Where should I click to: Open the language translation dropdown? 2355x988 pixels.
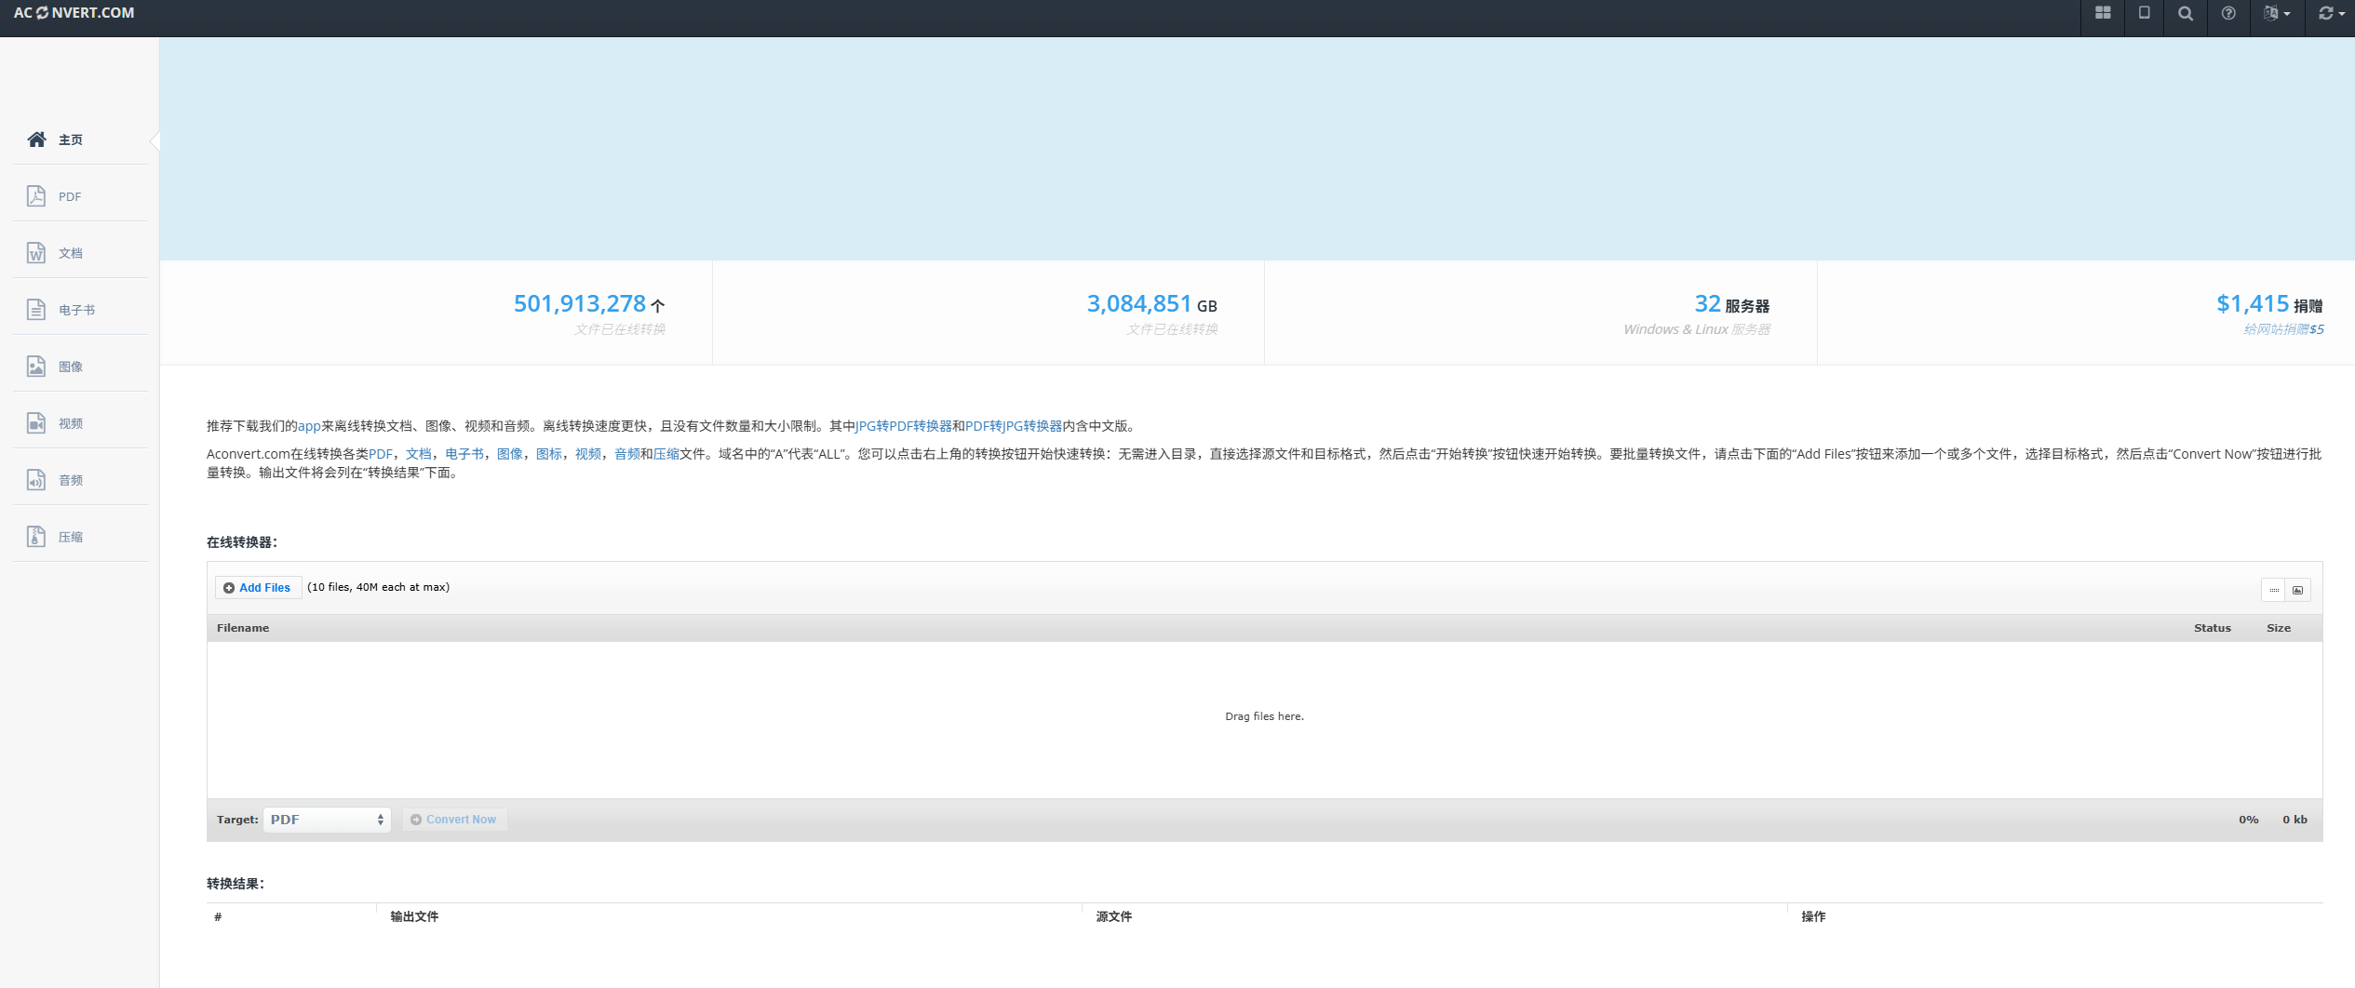(2277, 13)
